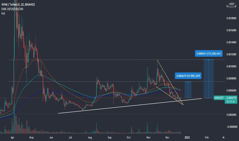Click the Feb label on time axis
The width and height of the screenshot is (239, 141).
(x=207, y=137)
